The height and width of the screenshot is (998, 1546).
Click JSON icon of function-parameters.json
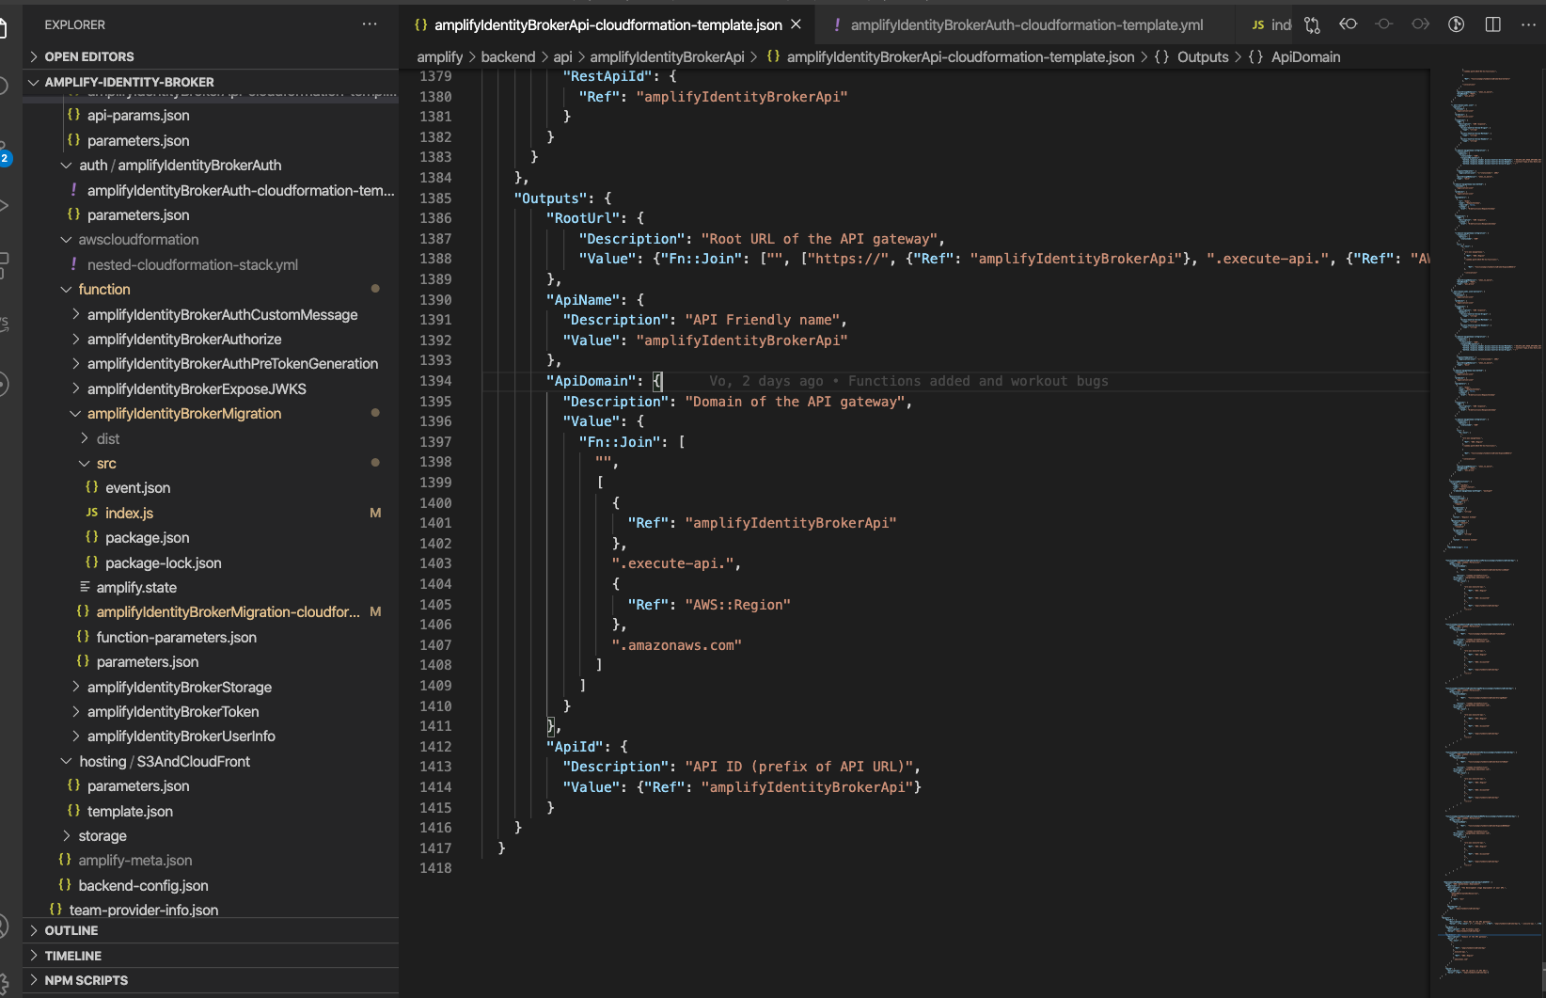click(x=83, y=637)
